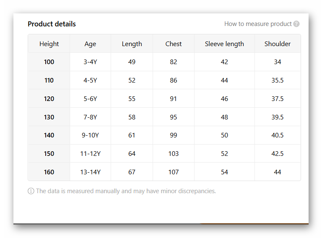The image size is (322, 238).
Task: Click the Length column header
Action: 132,44
